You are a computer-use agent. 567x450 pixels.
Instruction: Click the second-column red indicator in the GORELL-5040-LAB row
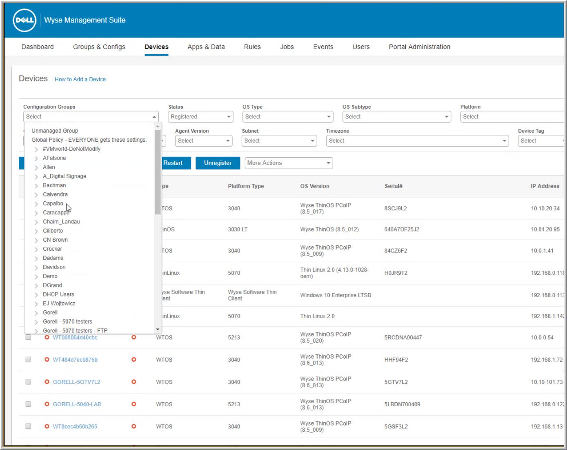(134, 404)
